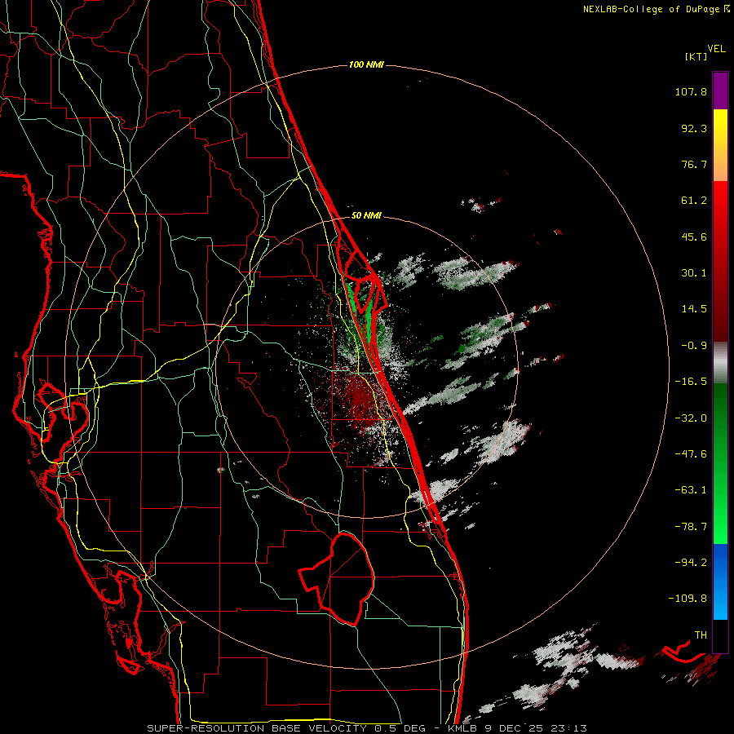Click the -32.0 velocity scale value
The height and width of the screenshot is (734, 734).
[691, 418]
